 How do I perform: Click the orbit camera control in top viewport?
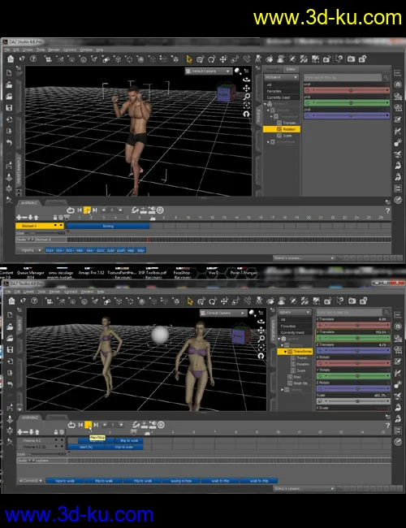click(x=246, y=80)
